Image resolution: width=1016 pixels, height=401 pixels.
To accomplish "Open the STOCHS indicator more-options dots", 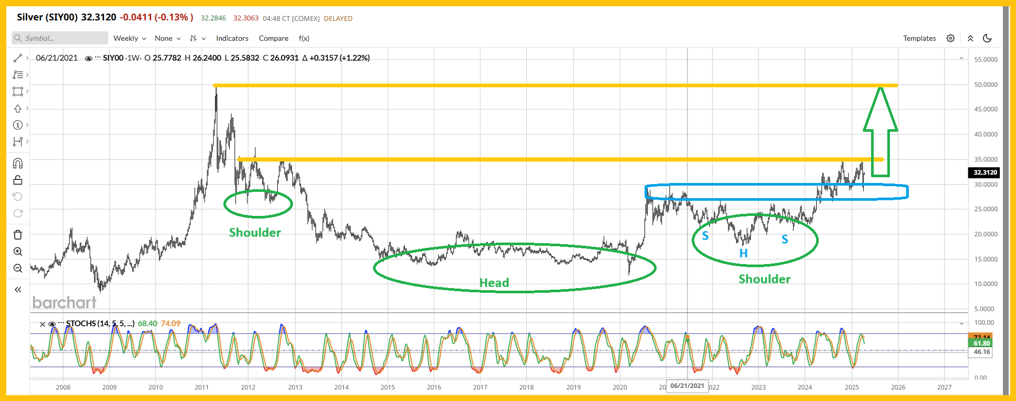I will [x=61, y=323].
